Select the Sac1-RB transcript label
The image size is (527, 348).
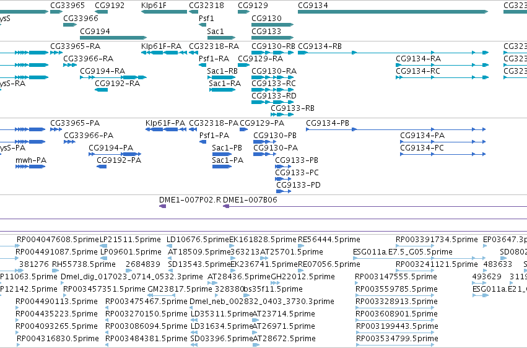(222, 71)
